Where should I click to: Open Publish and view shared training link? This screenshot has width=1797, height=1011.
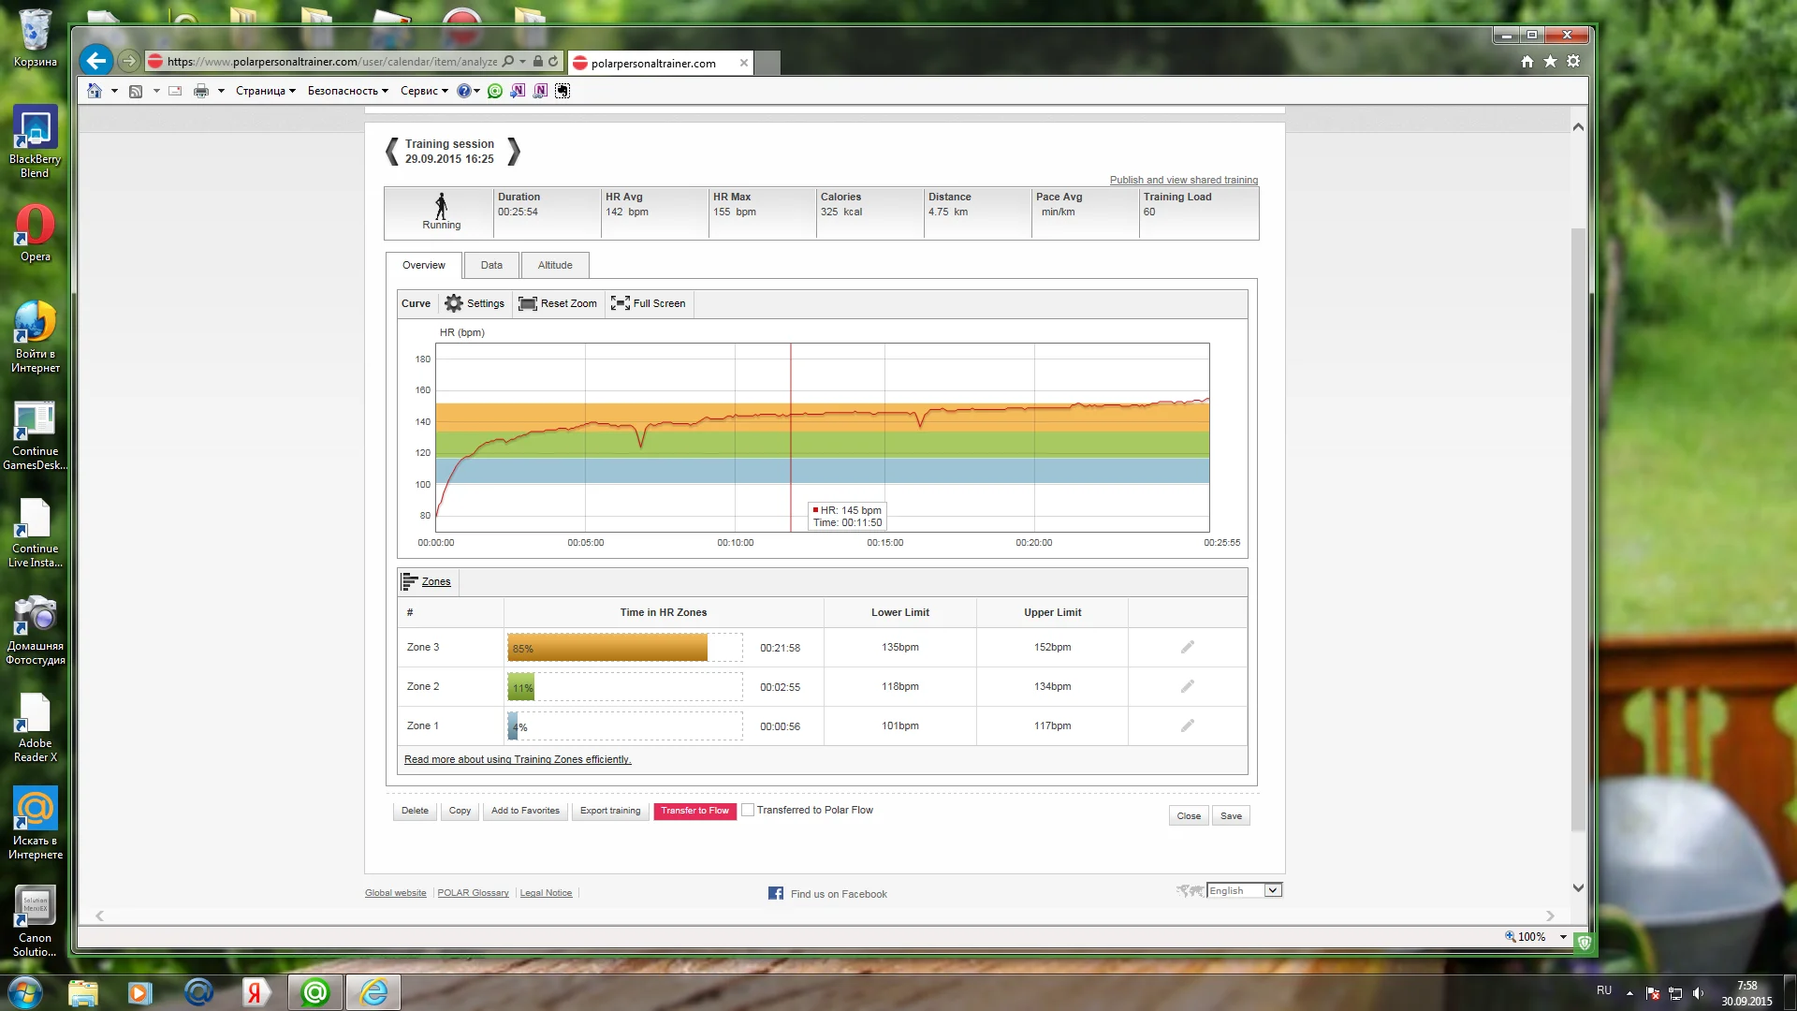pos(1183,180)
